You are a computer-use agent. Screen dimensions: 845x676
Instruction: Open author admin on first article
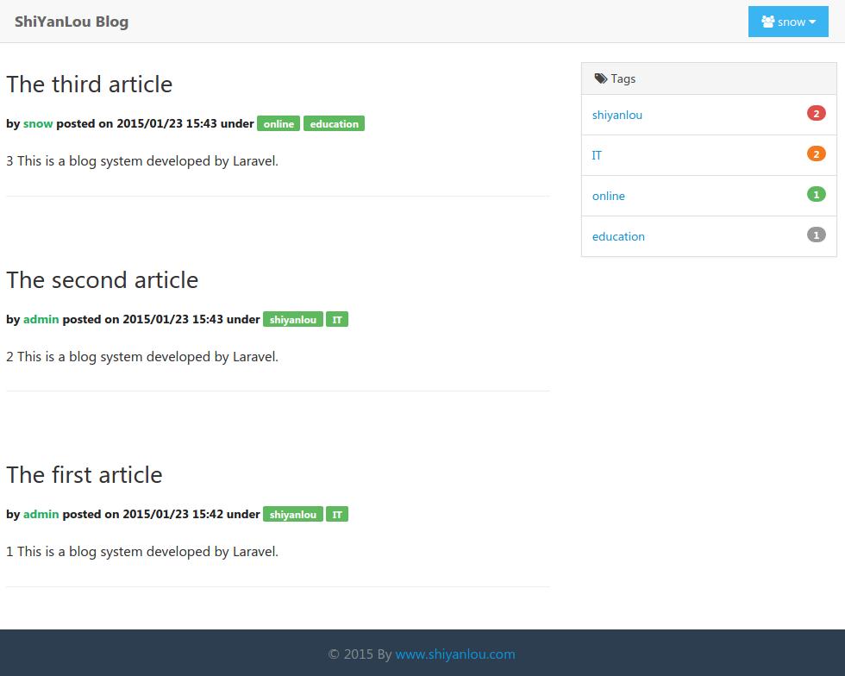[41, 514]
